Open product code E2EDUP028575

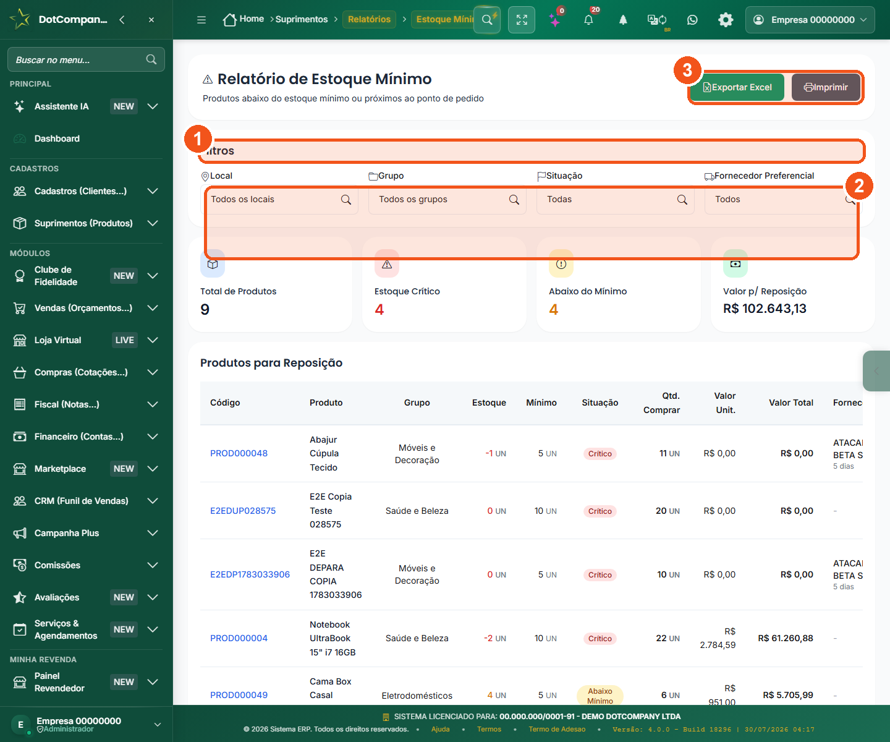pos(243,511)
